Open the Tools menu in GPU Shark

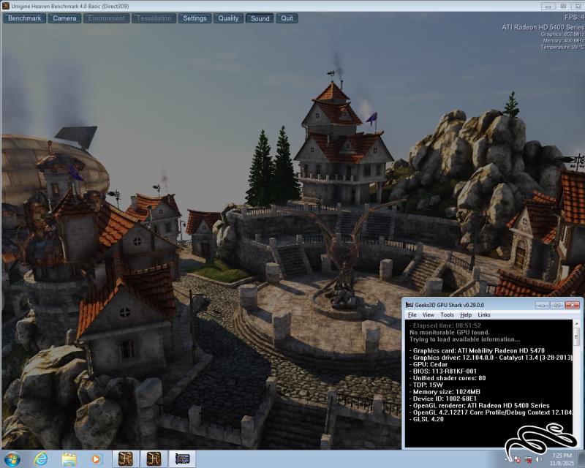coord(447,314)
